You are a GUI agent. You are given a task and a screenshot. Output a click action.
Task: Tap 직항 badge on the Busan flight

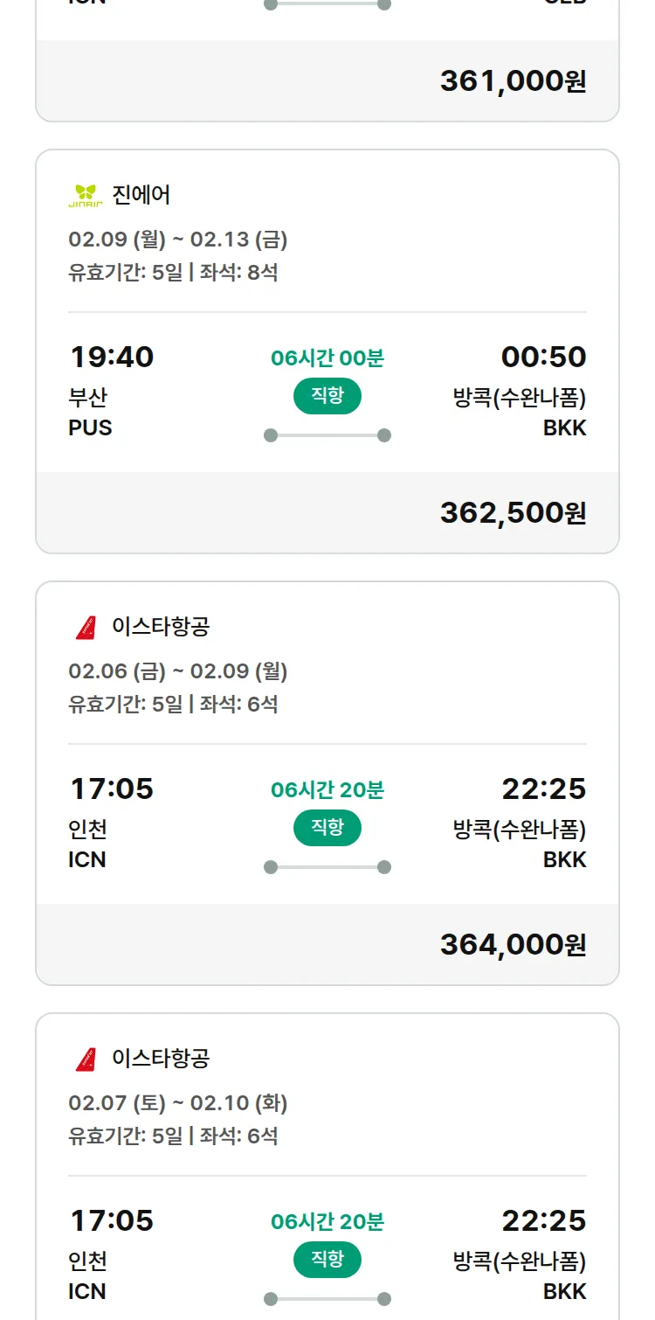pyautogui.click(x=327, y=396)
